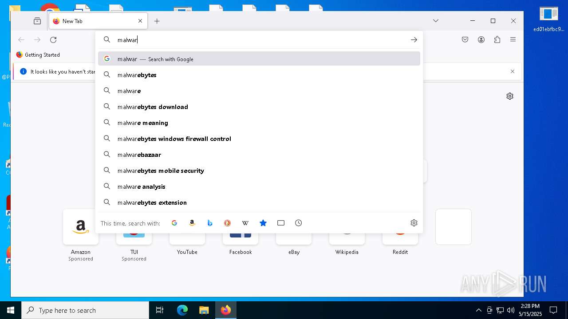
Task: Open the Windows Start menu
Action: click(x=11, y=310)
